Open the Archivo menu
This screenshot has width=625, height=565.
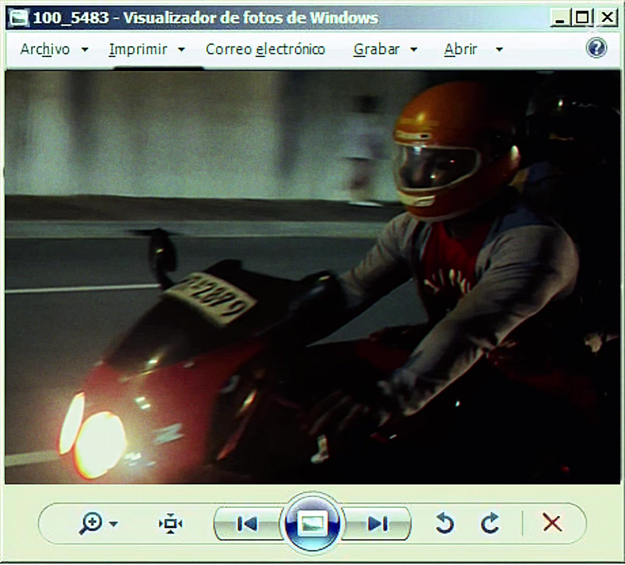point(45,49)
